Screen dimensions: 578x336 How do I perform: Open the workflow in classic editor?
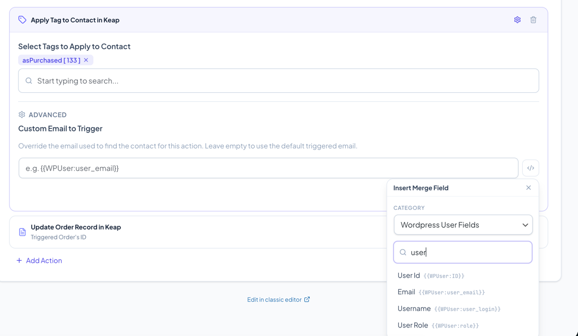click(x=275, y=299)
